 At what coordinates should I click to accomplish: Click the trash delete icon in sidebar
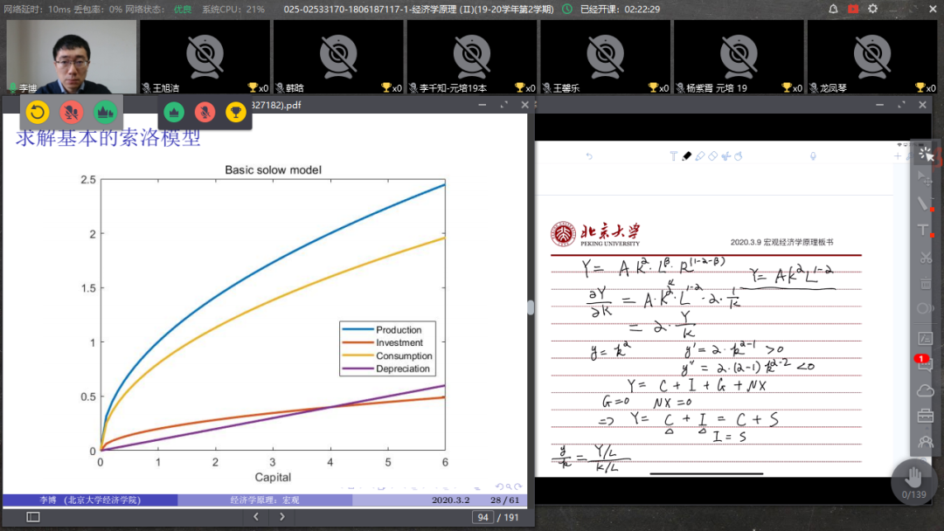click(925, 283)
